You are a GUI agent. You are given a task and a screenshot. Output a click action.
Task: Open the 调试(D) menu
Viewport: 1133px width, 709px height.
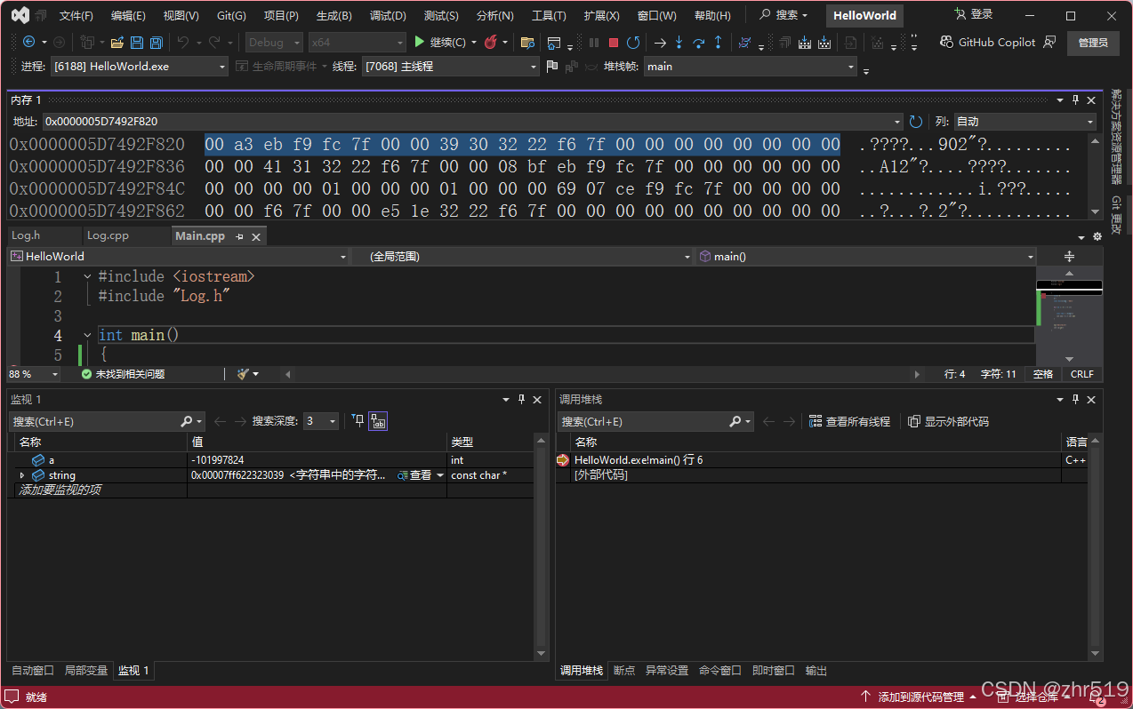pyautogui.click(x=387, y=15)
